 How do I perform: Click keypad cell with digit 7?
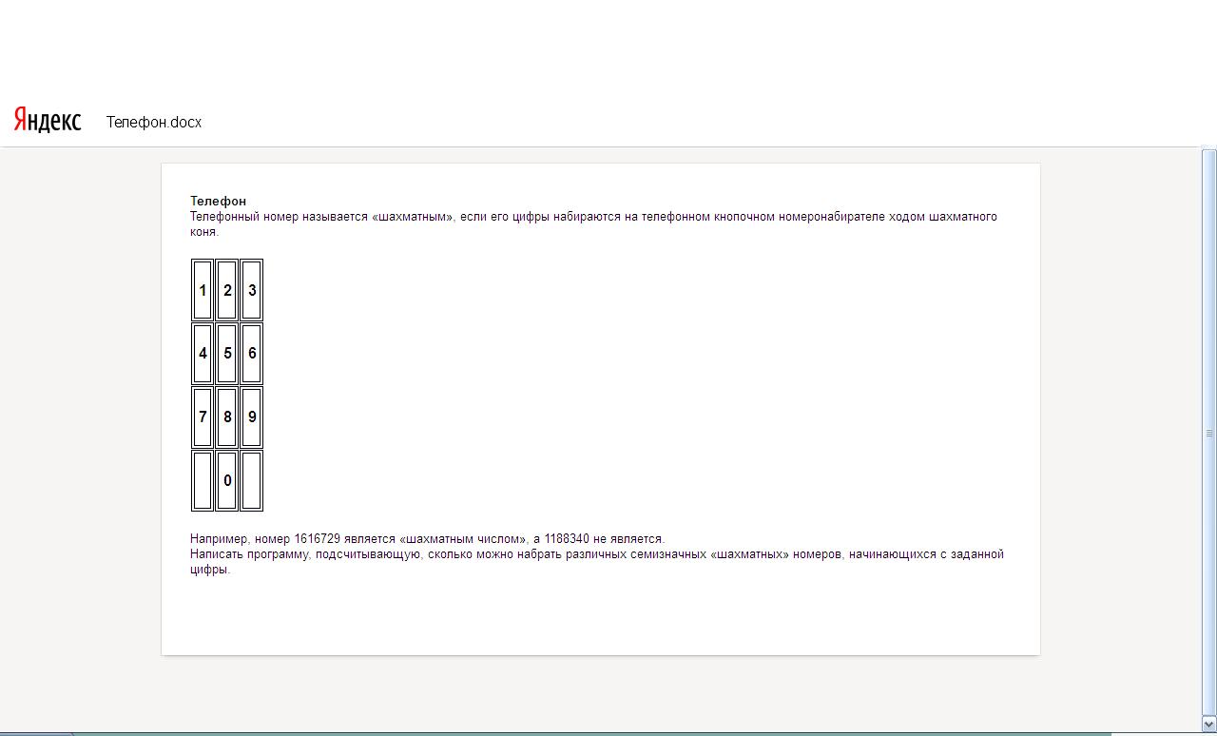coord(203,416)
